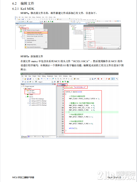Open Debug menu in main.c Keil window
This screenshot has width=137, height=182.
point(44,76)
